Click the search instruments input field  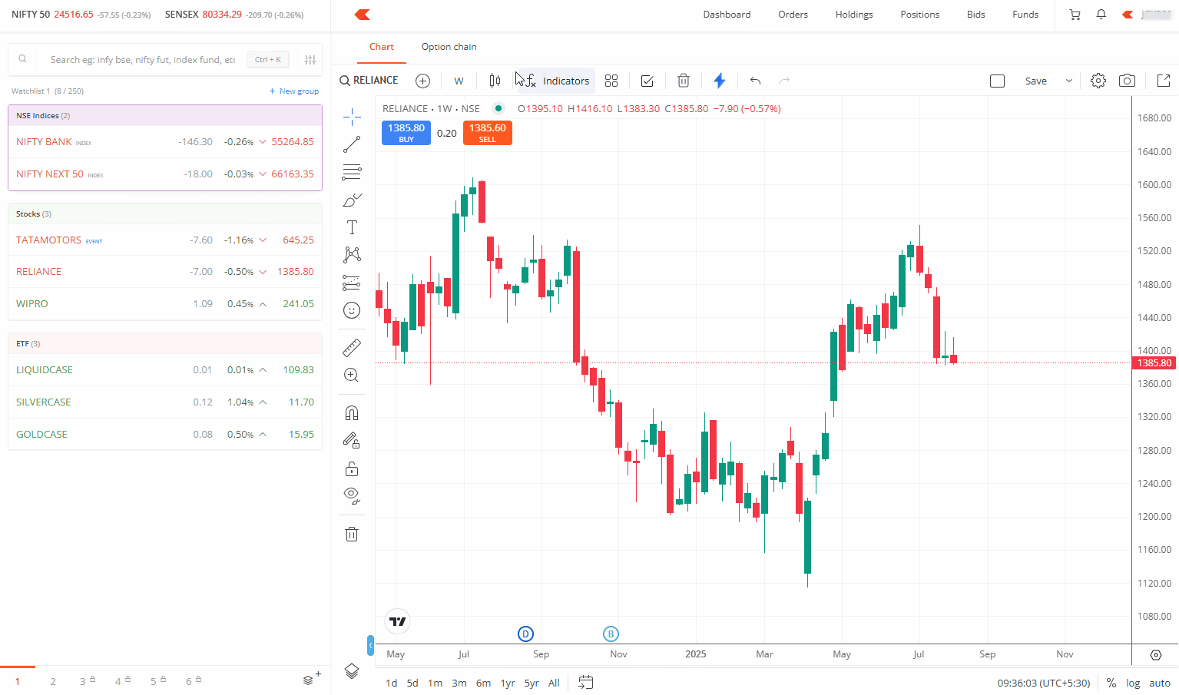click(x=142, y=60)
